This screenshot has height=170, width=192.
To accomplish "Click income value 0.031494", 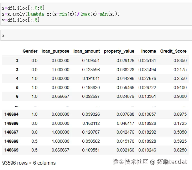I will pos(147,70).
